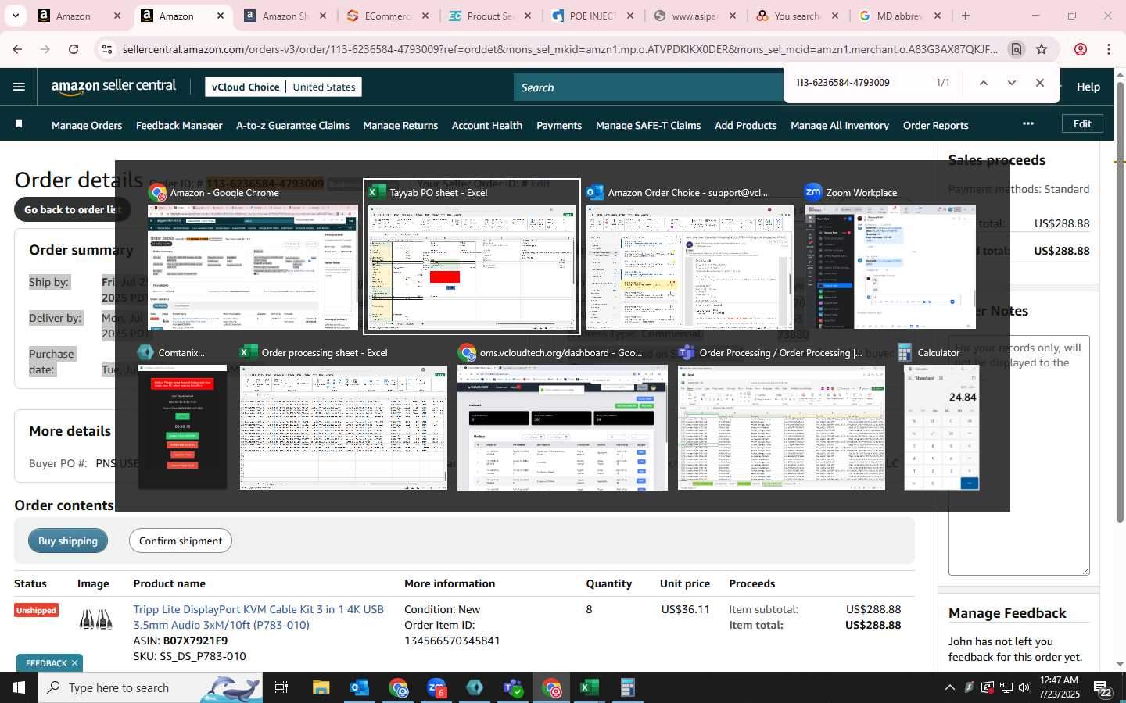Image resolution: width=1126 pixels, height=703 pixels.
Task: Open Excel from the taskbar
Action: click(590, 687)
